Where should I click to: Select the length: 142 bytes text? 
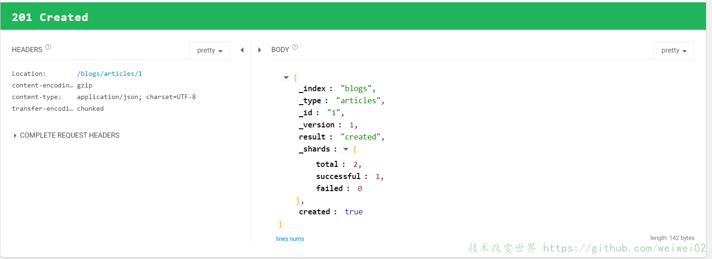pos(672,238)
